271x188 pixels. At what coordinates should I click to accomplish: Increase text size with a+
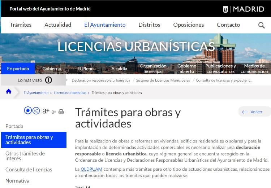(x=46, y=111)
